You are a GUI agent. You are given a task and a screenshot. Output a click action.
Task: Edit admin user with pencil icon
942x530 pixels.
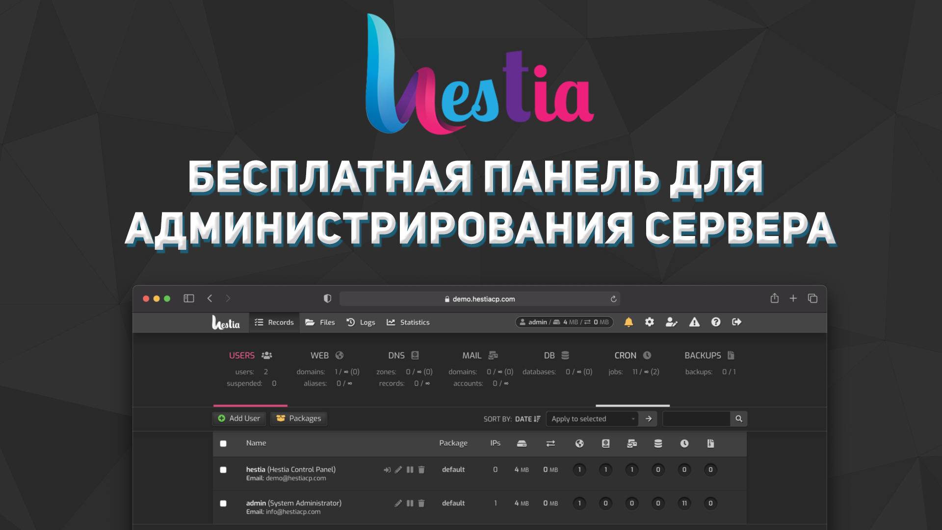pyautogui.click(x=398, y=503)
